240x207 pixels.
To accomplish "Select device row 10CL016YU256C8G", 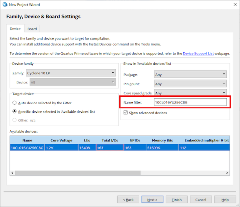I will click(27, 147).
